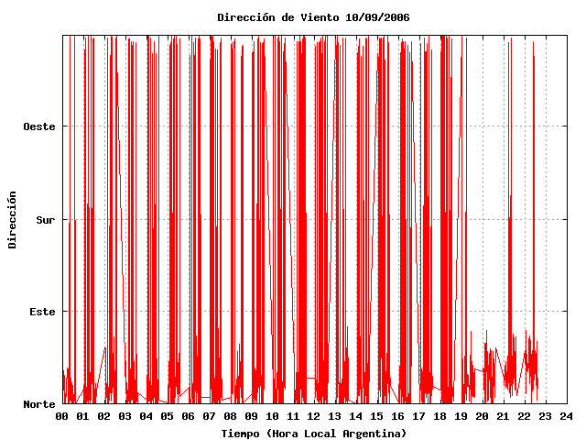Click the '22' hour tick label
The width and height of the screenshot is (586, 440).
[525, 416]
